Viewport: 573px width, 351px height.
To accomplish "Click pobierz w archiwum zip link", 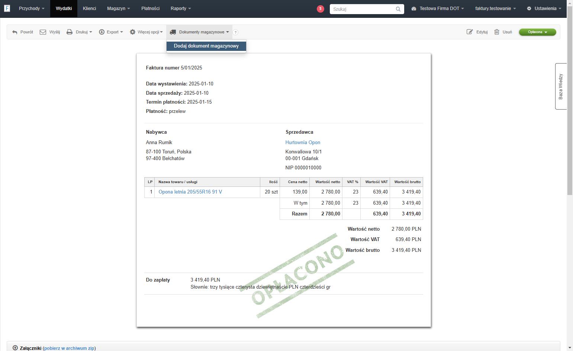I will click(69, 348).
